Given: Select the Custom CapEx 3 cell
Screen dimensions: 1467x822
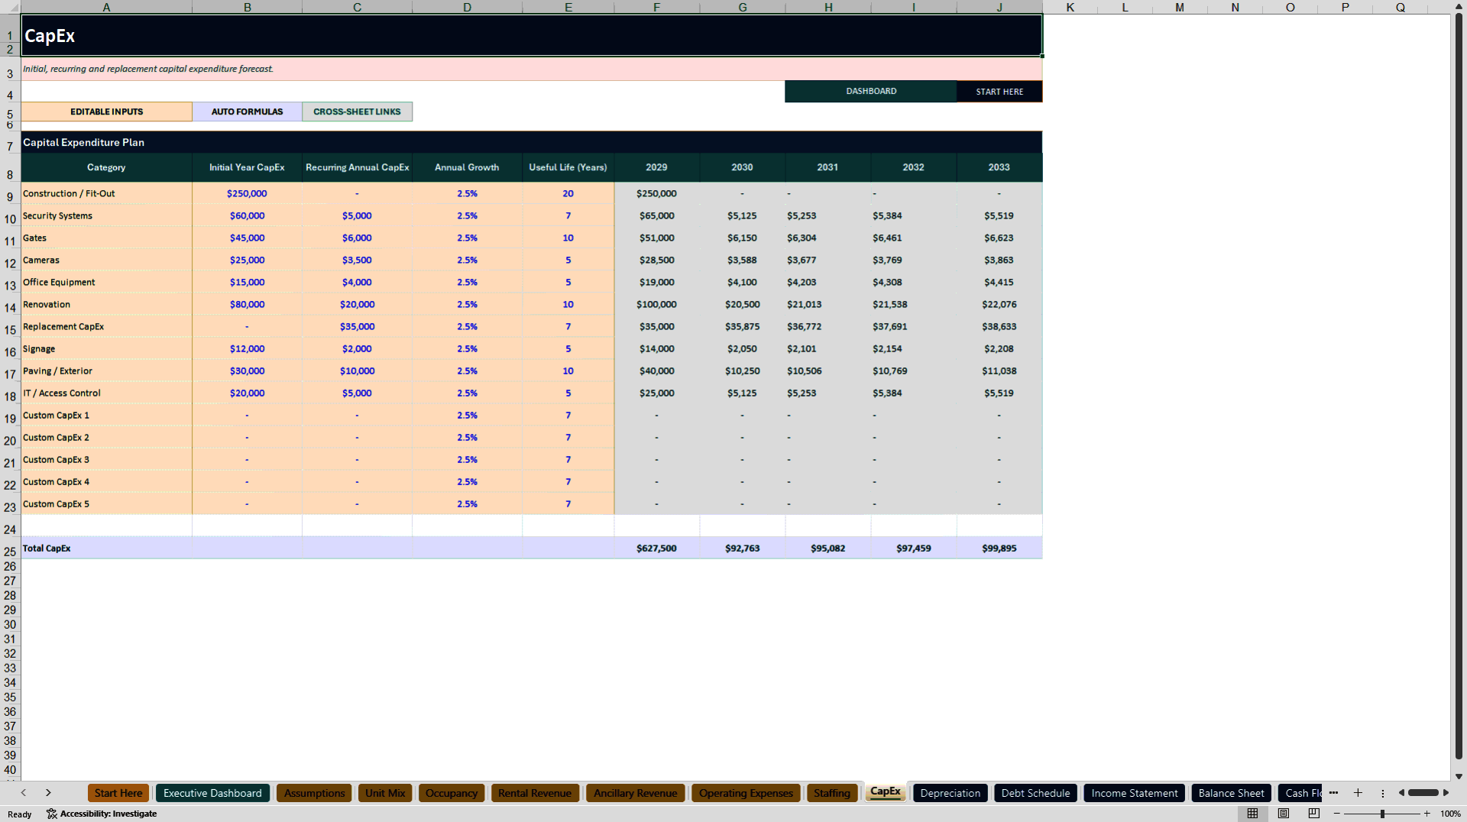Looking at the screenshot, I should 106,459.
